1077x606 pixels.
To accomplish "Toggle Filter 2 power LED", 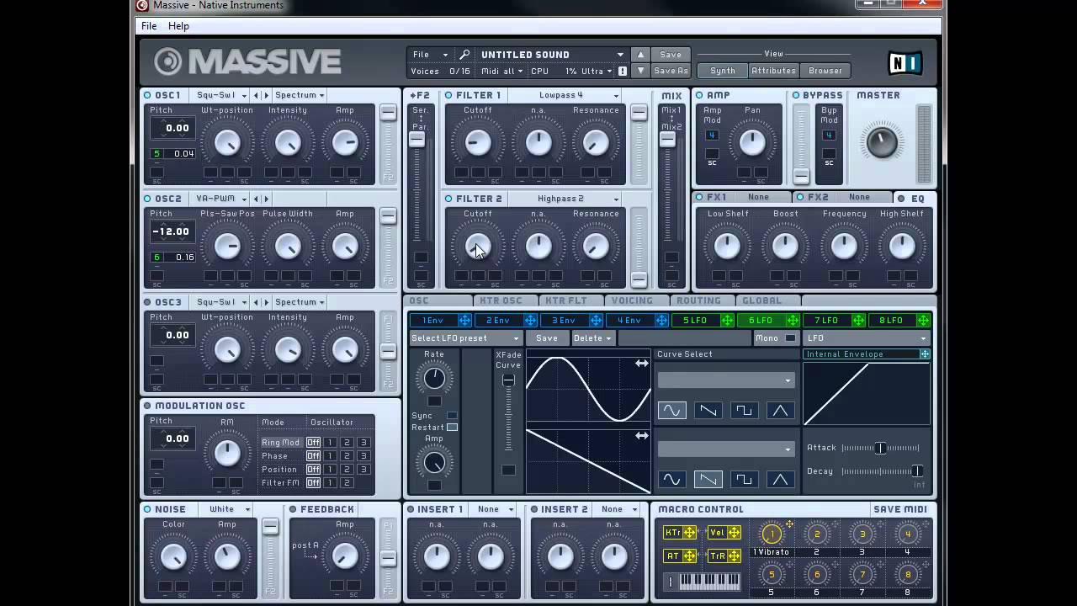I will [x=448, y=199].
